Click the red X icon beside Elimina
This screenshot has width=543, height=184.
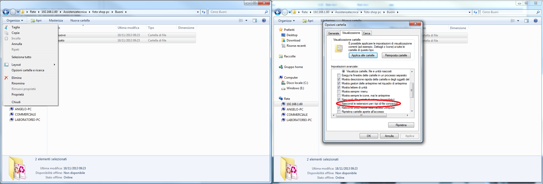pos(6,78)
